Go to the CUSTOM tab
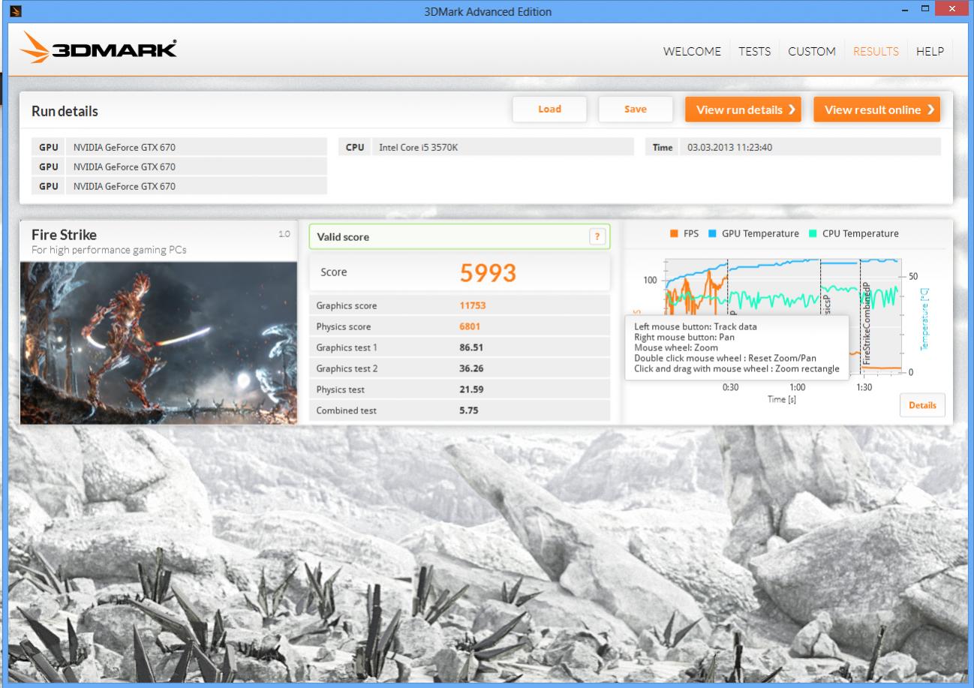The width and height of the screenshot is (974, 688). [812, 52]
